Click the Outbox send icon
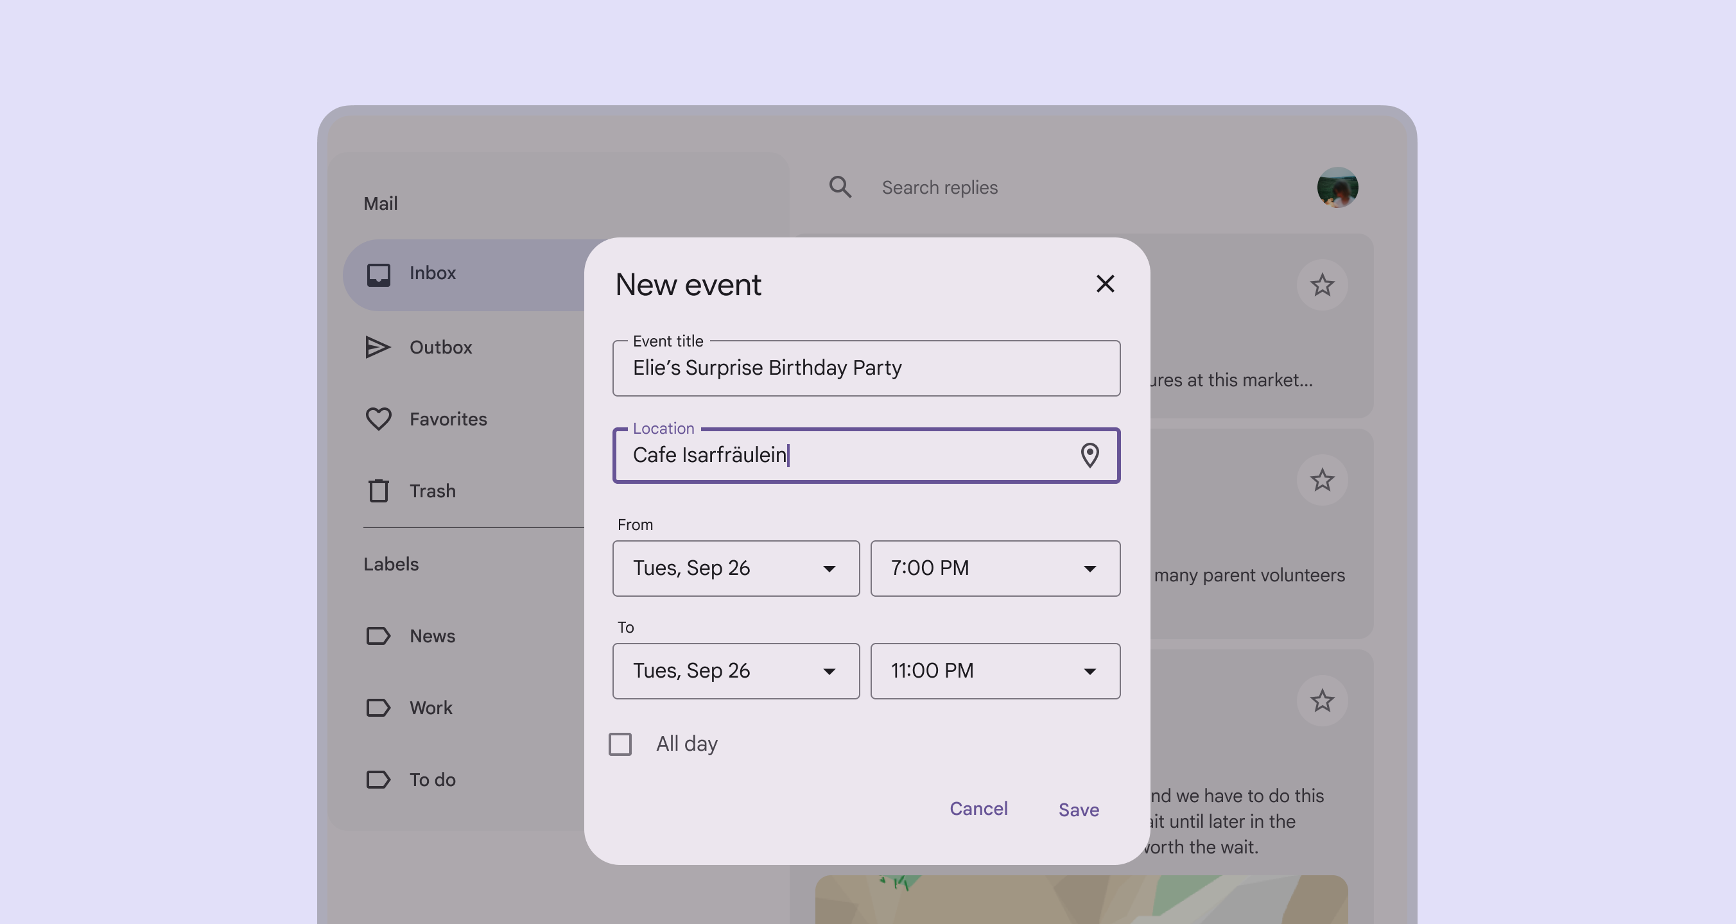The image size is (1736, 924). 378,348
